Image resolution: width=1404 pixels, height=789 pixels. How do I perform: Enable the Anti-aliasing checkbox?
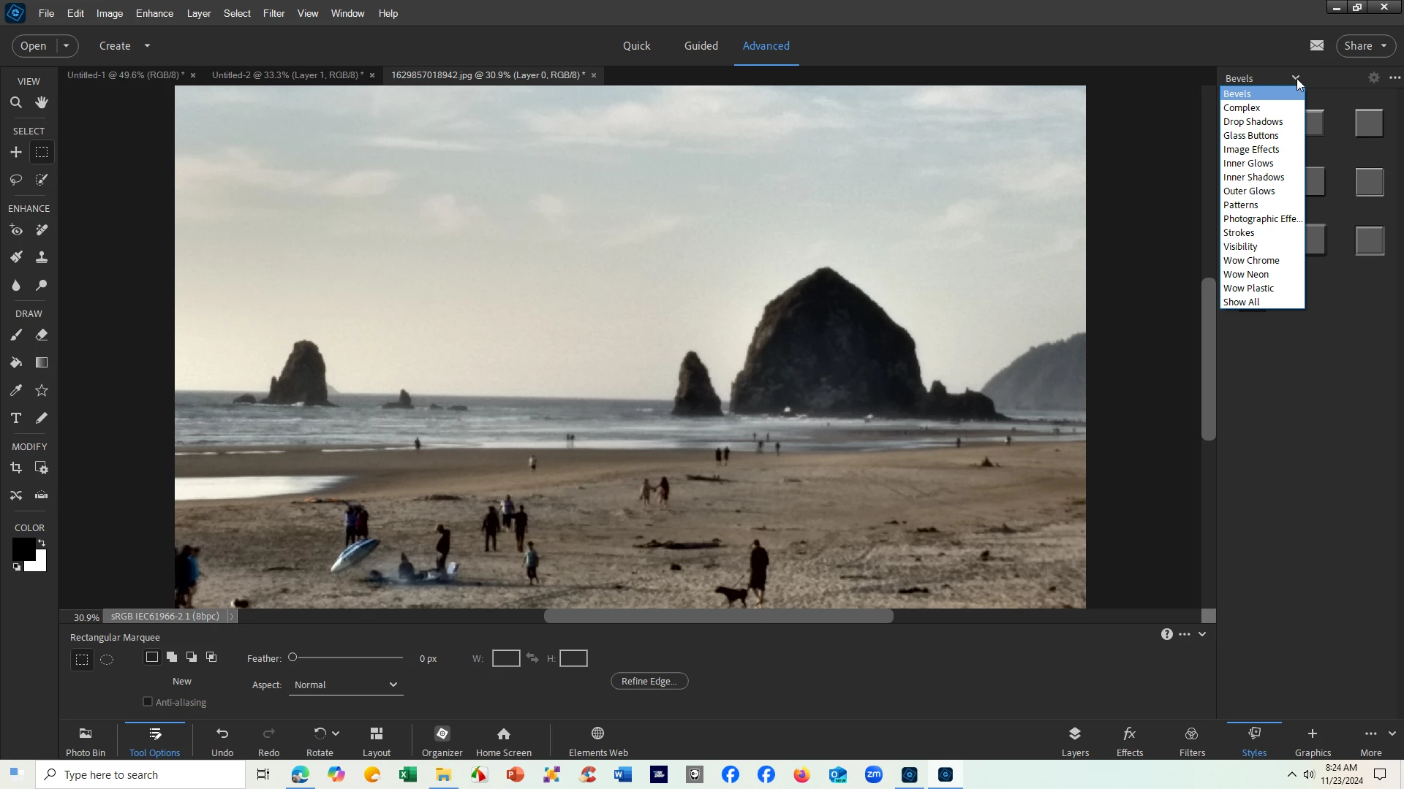pyautogui.click(x=148, y=702)
